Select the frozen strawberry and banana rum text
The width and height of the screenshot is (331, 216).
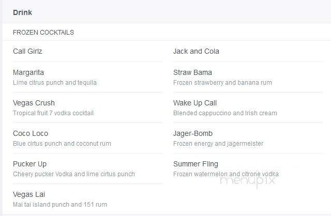pyautogui.click(x=222, y=83)
